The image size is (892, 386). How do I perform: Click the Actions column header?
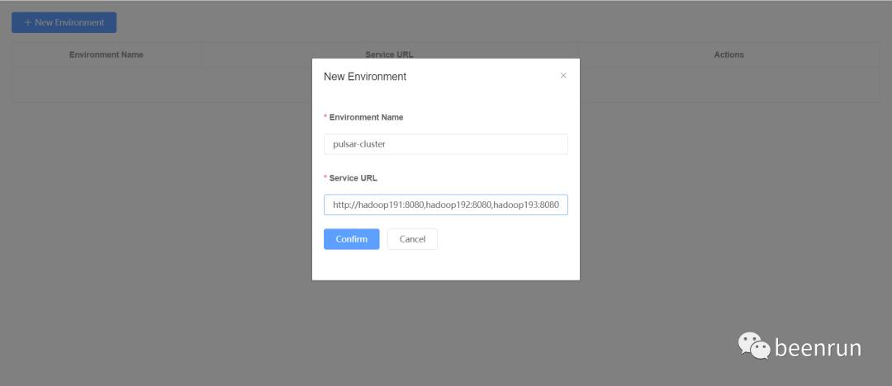point(728,54)
